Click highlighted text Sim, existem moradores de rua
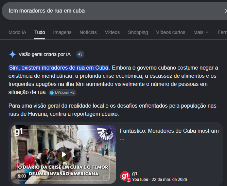Image resolution: width=227 pixels, height=186 pixels. pos(58,68)
